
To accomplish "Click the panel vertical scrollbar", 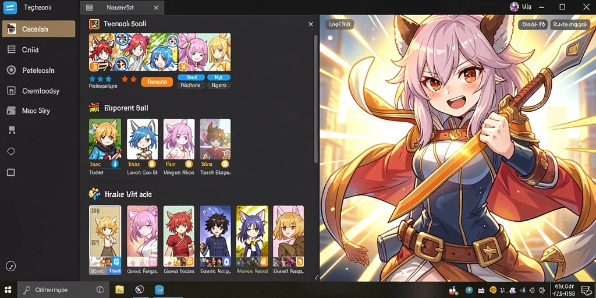I will point(315,99).
